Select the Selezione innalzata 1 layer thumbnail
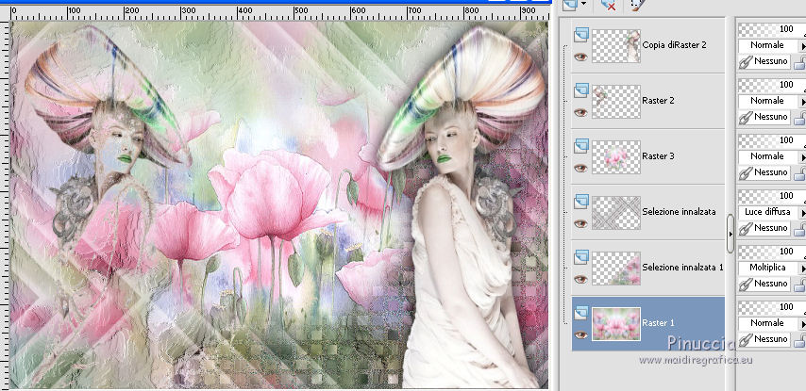 point(616,268)
